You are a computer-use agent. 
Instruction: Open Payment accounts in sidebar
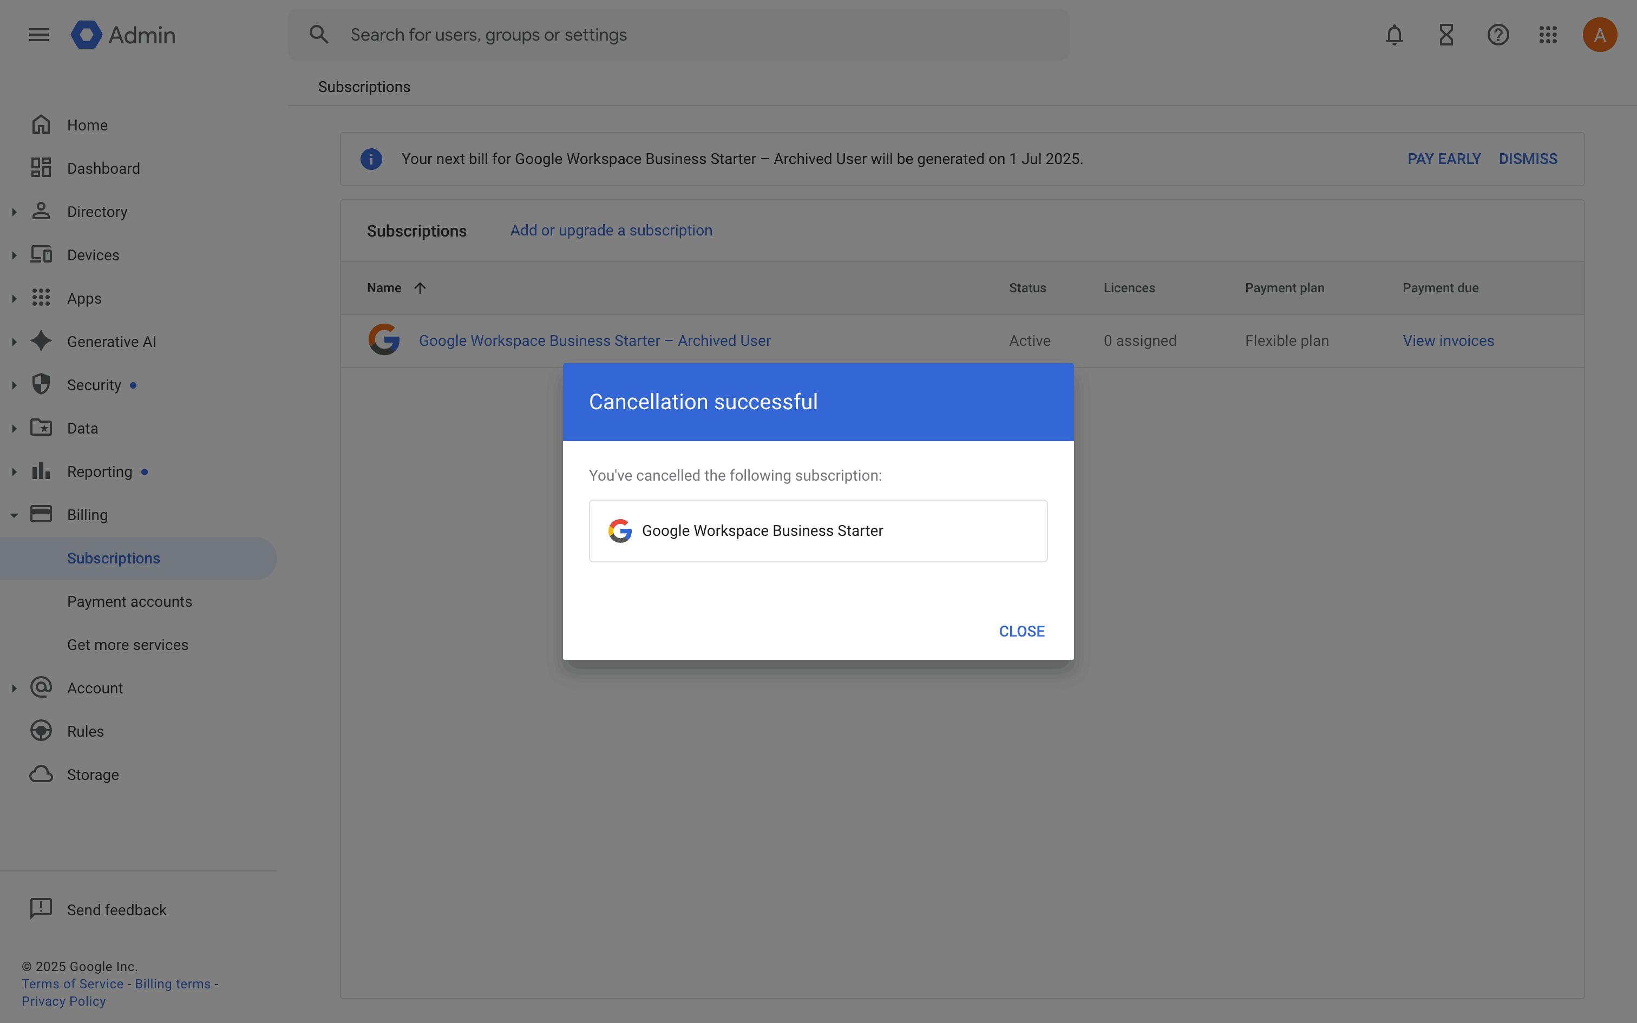tap(129, 601)
